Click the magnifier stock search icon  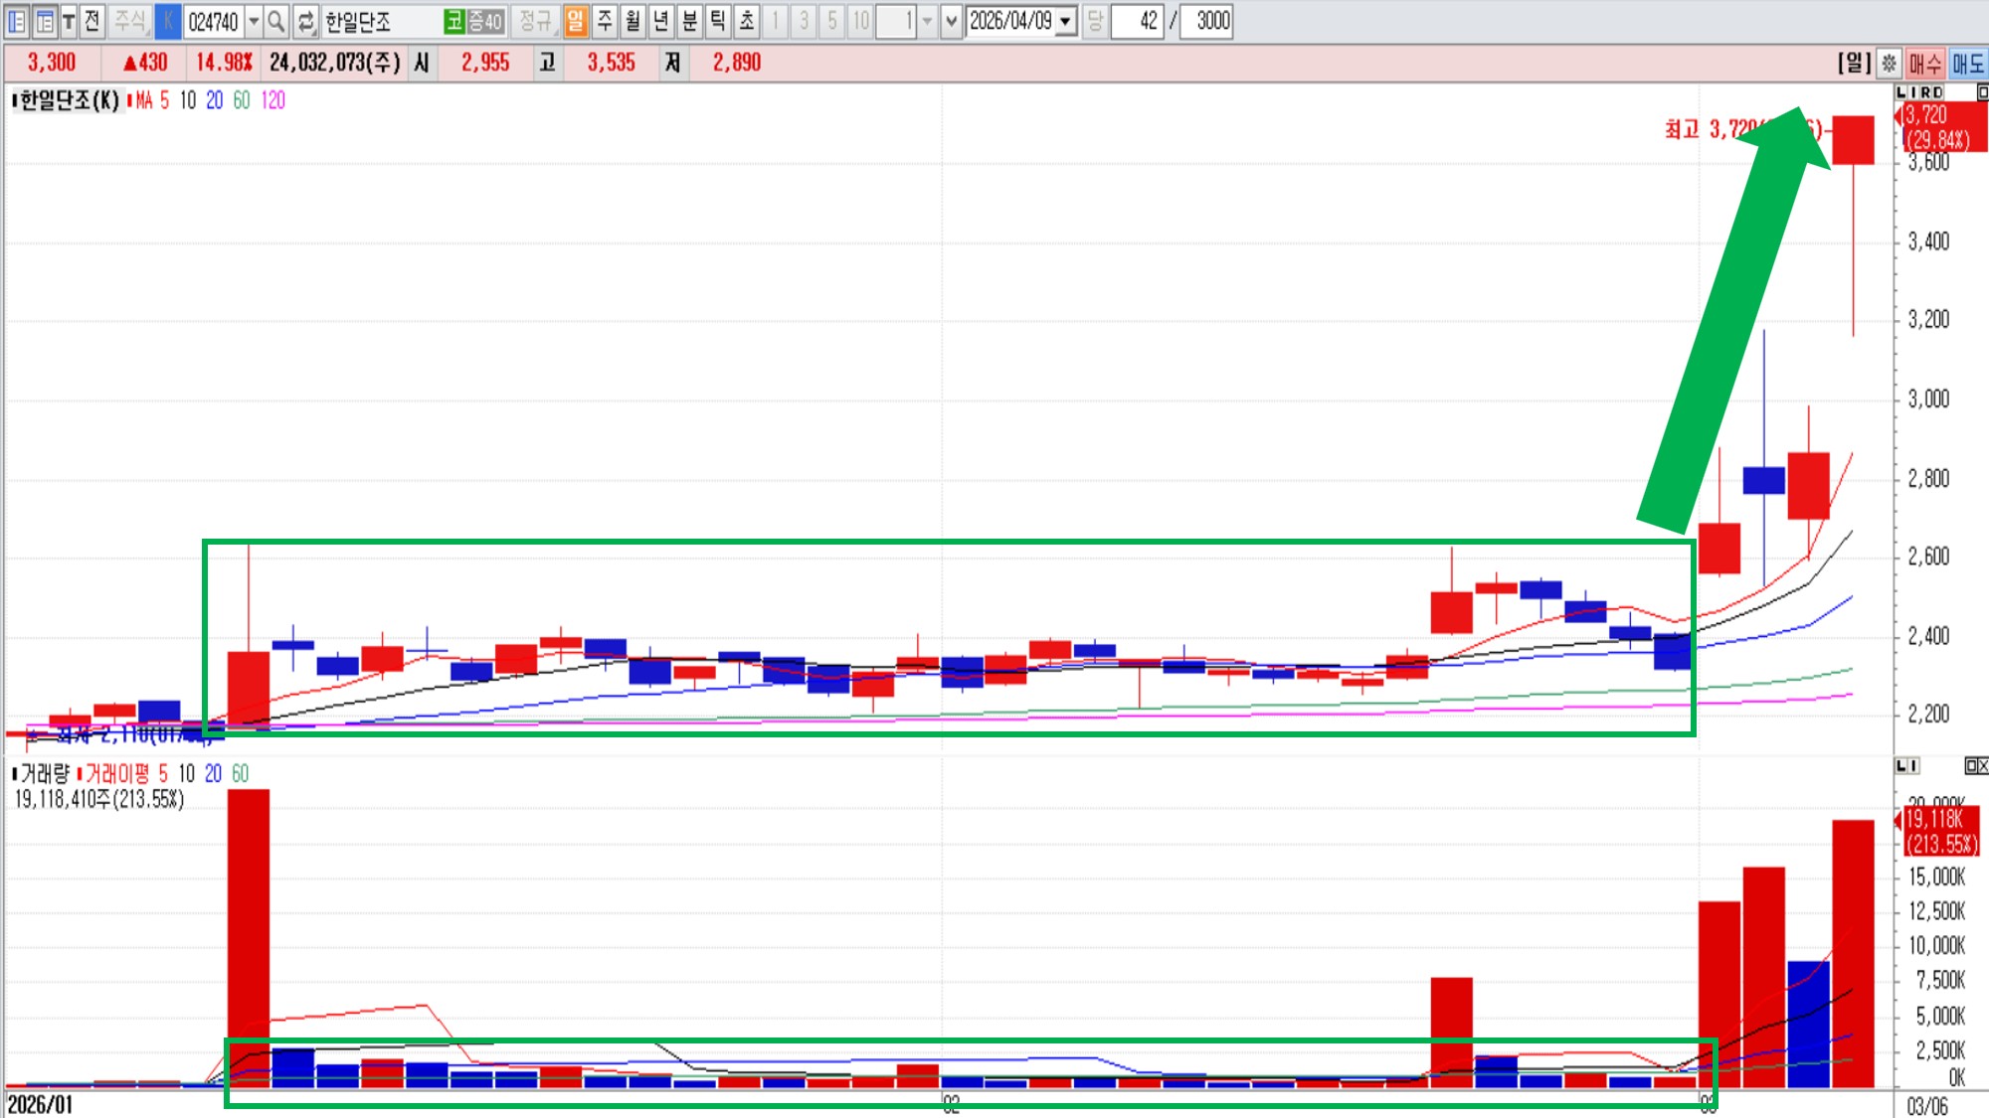pyautogui.click(x=276, y=21)
